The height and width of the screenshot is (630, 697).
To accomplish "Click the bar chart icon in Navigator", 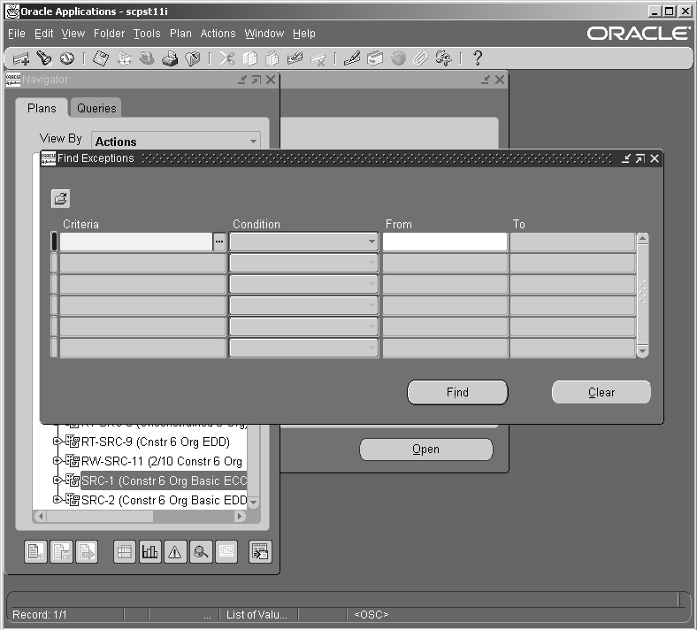I will click(x=149, y=552).
